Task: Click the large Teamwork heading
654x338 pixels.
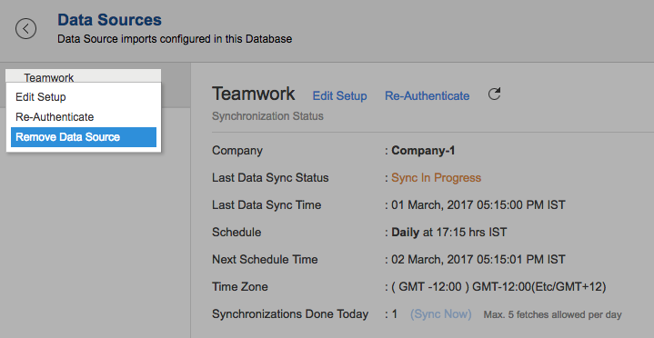Action: pos(253,94)
